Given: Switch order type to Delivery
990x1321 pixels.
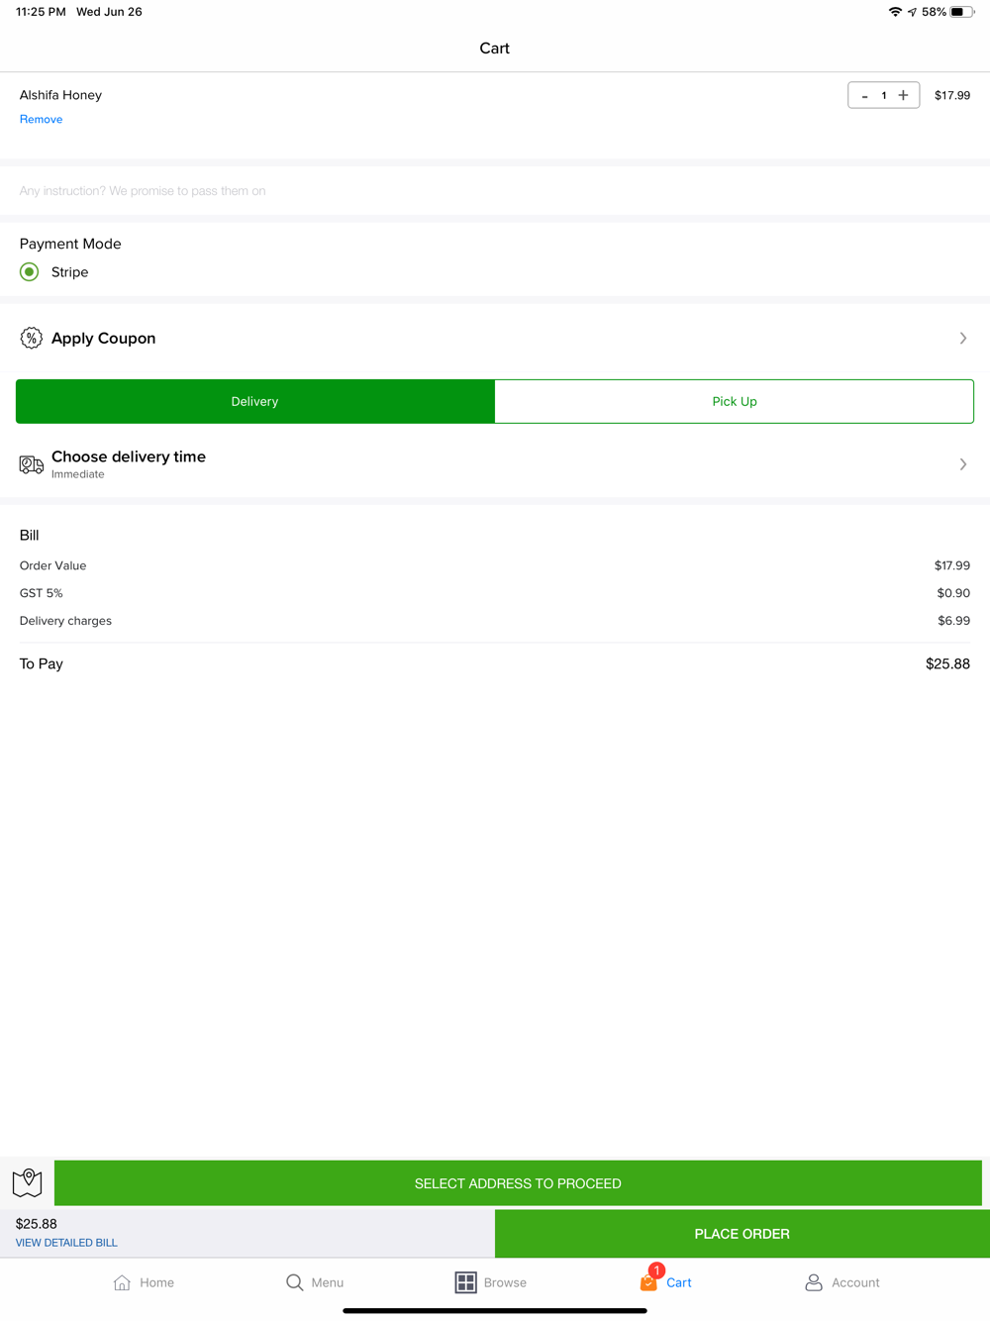Looking at the screenshot, I should click(255, 401).
